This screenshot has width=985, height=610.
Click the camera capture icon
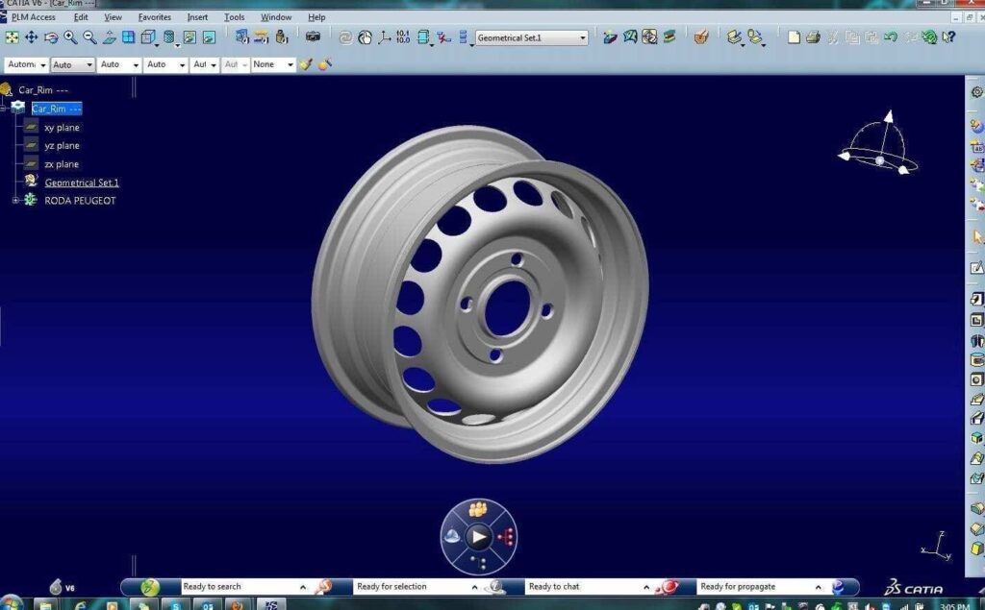pyautogui.click(x=313, y=37)
